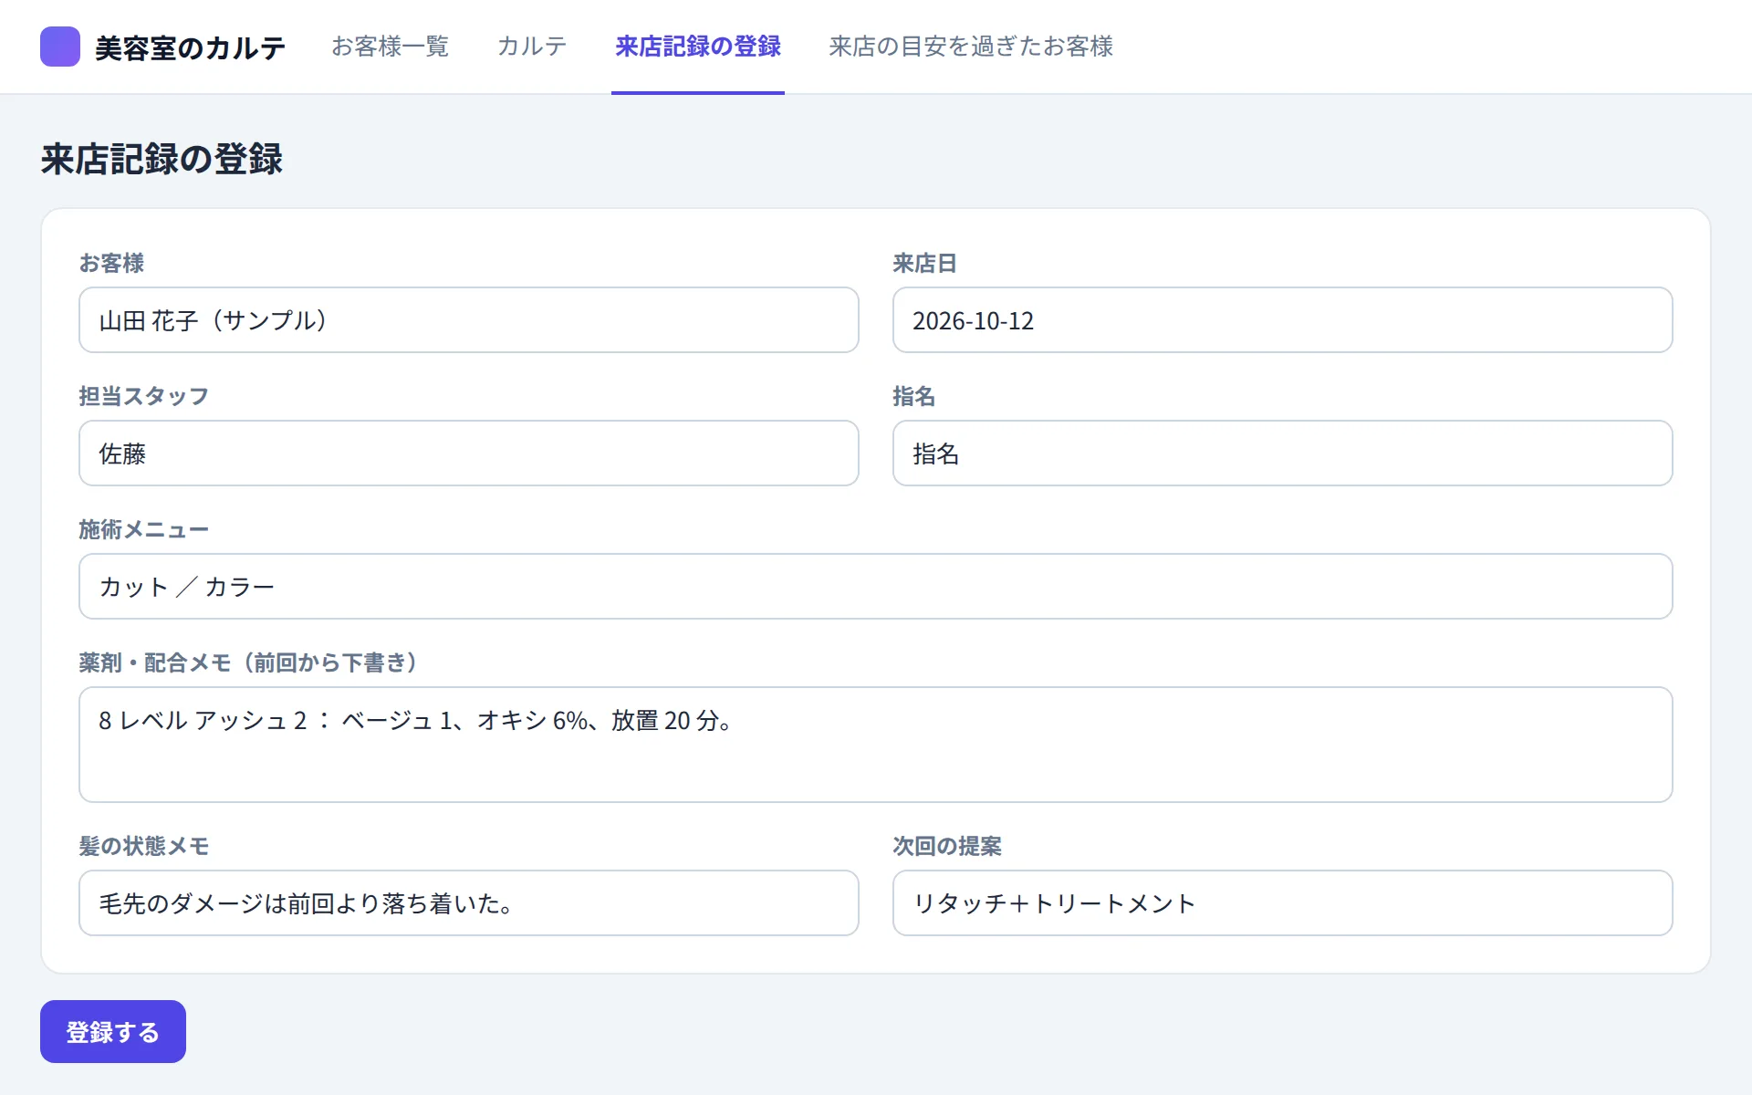
Task: Click the 来店日 field label
Action: 924,263
